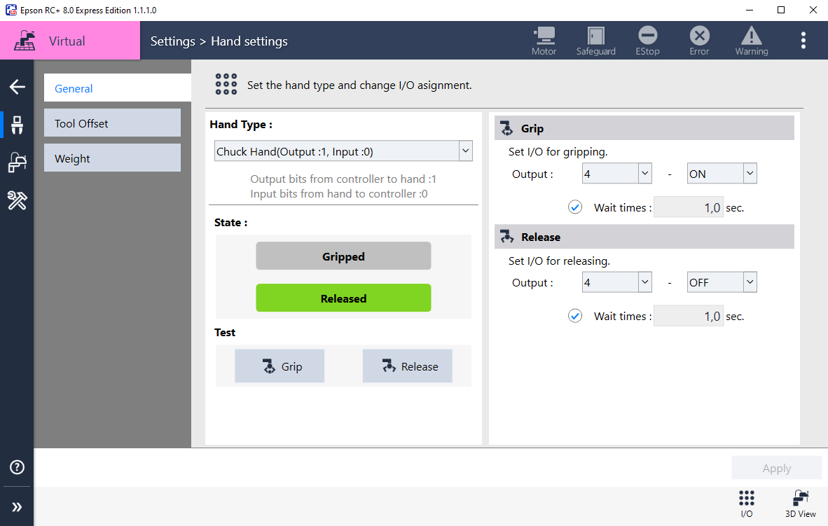This screenshot has height=526, width=828.
Task: Click the Gripped state indicator
Action: [x=343, y=256]
